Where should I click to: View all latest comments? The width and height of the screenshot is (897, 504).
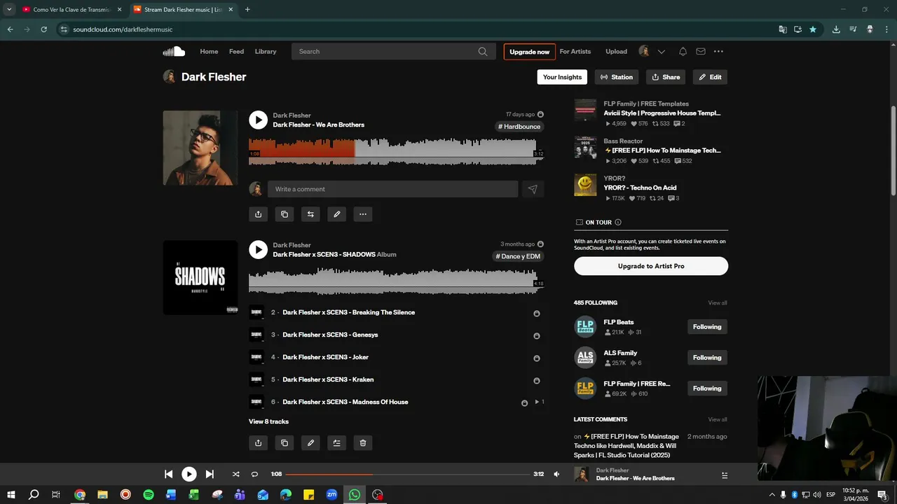tap(718, 419)
